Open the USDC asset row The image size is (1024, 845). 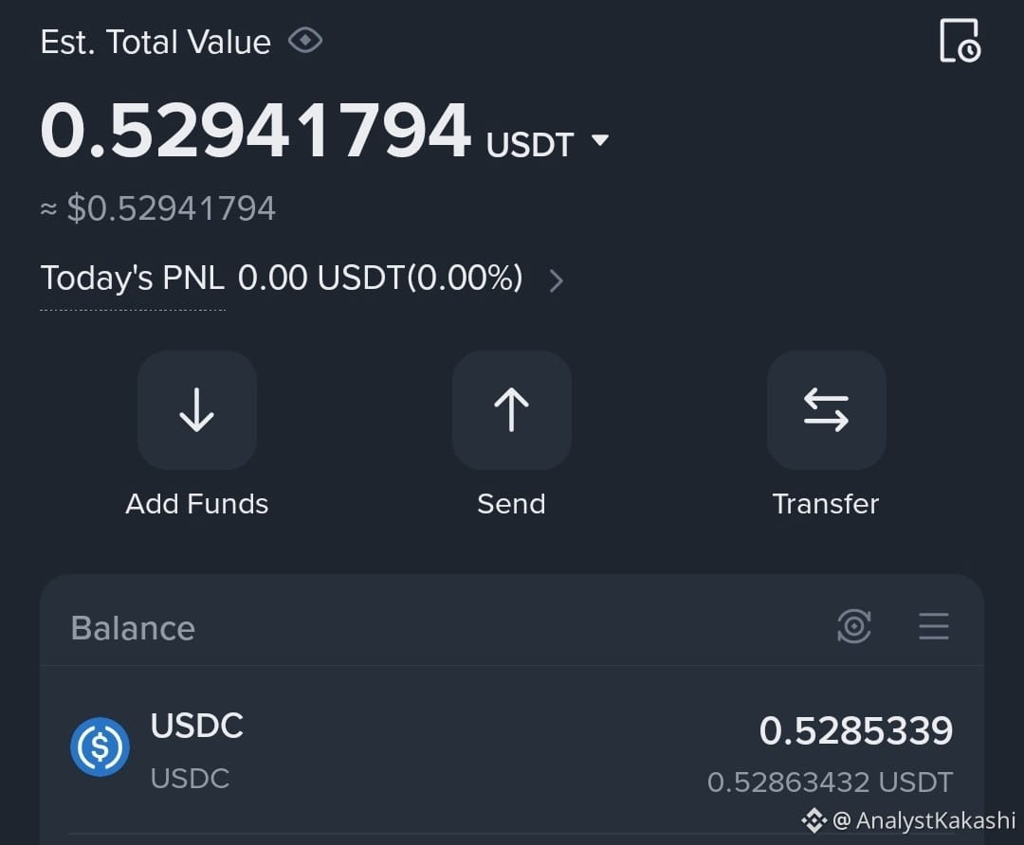512,750
